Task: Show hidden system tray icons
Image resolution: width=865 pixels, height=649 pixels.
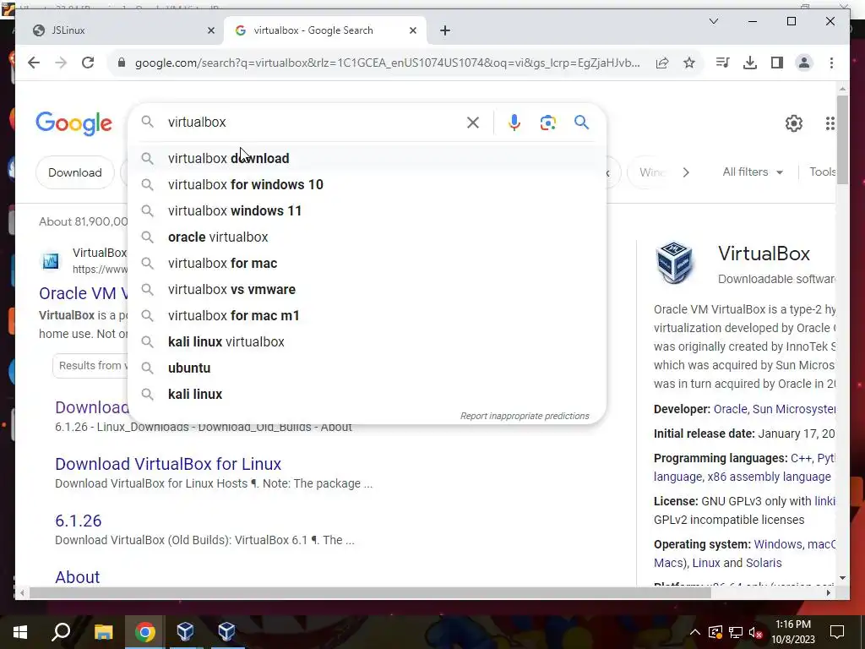Action: click(695, 632)
